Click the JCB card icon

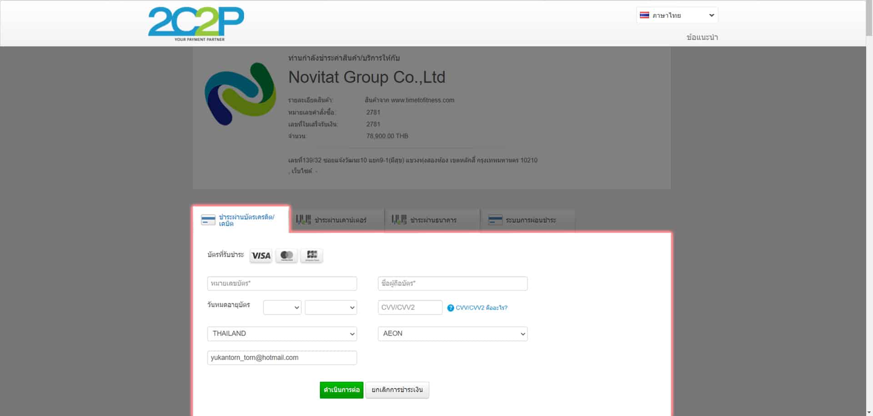[312, 256]
